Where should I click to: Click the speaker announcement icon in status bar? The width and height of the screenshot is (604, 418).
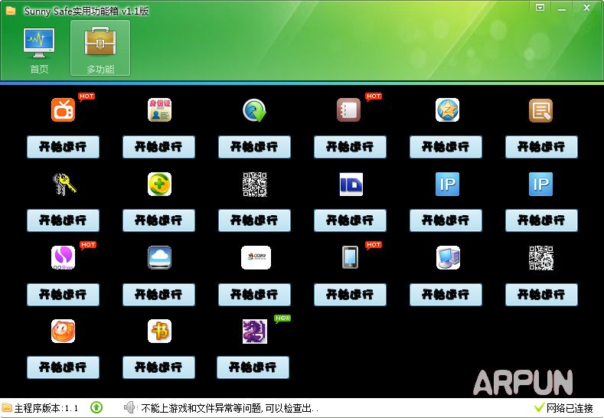[130, 407]
